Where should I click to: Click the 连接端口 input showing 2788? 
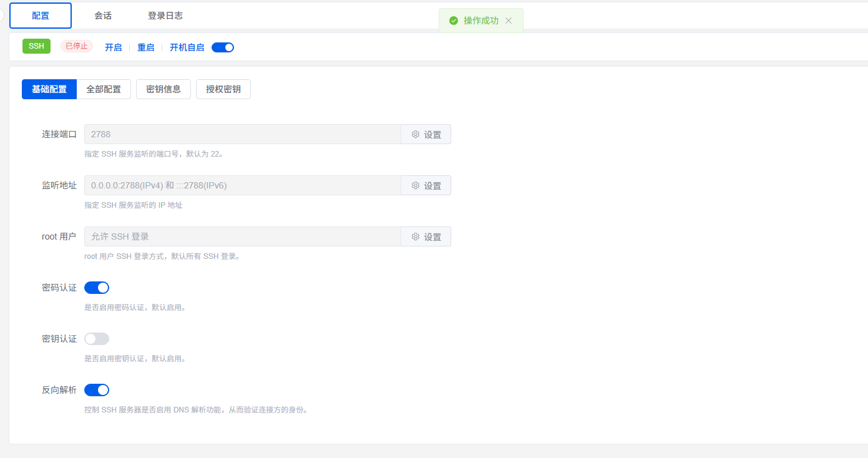[x=242, y=134]
